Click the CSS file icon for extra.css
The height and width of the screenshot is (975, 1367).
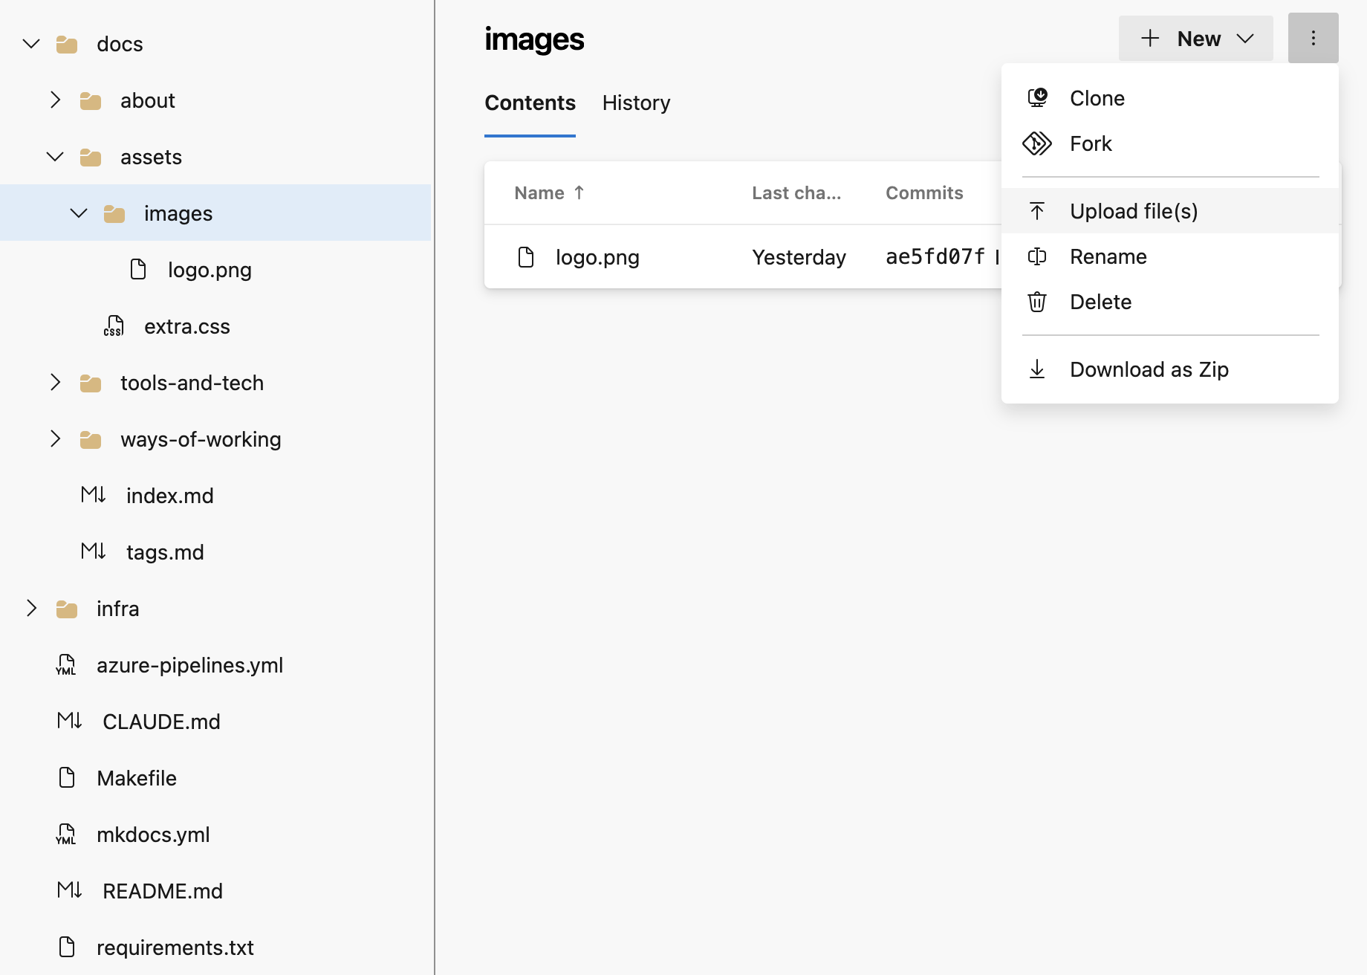click(114, 326)
